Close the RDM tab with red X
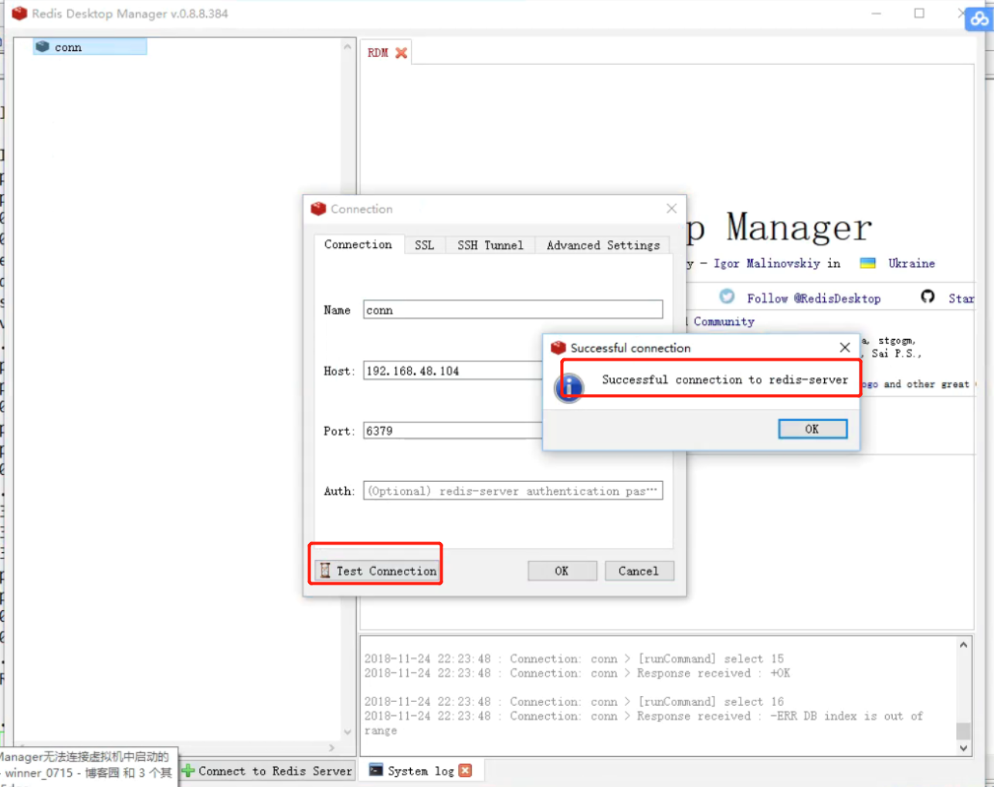 401,53
